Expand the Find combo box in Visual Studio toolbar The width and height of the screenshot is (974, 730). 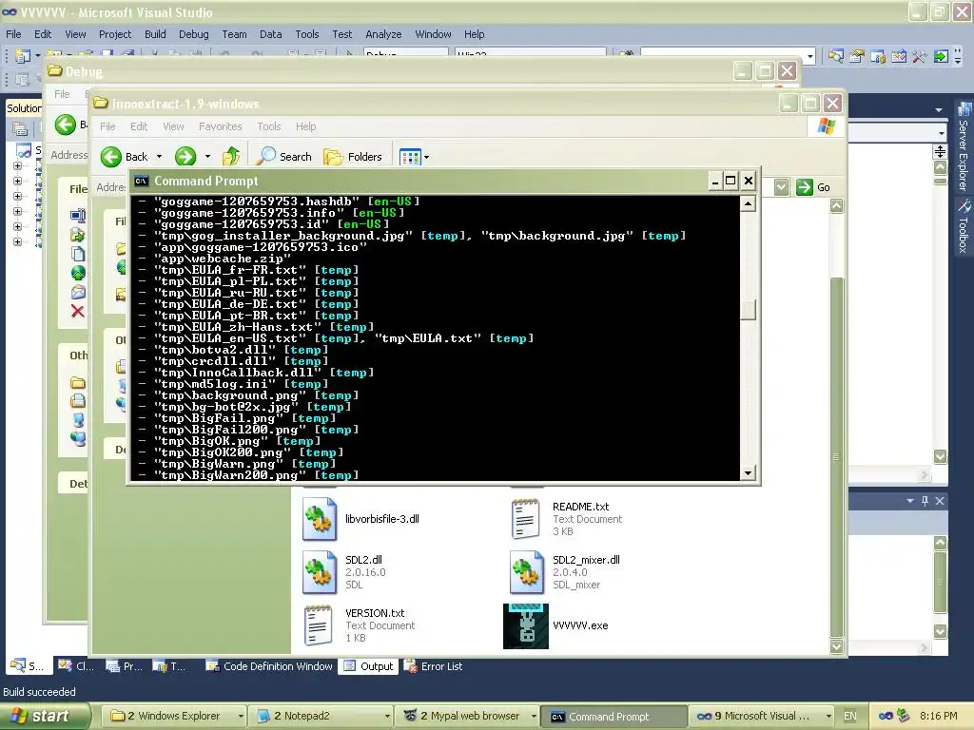[x=809, y=56]
